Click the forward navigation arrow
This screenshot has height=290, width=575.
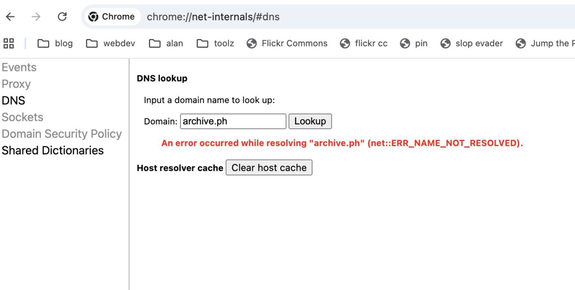[x=36, y=17]
